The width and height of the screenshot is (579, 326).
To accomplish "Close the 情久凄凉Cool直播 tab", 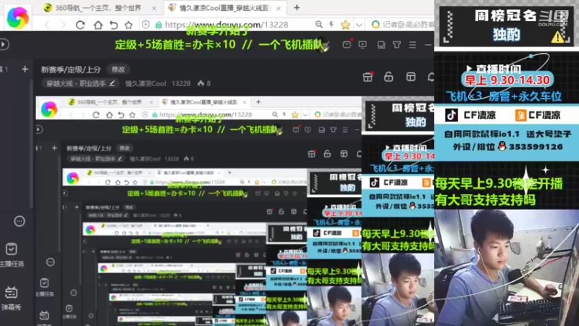I will 279,8.
